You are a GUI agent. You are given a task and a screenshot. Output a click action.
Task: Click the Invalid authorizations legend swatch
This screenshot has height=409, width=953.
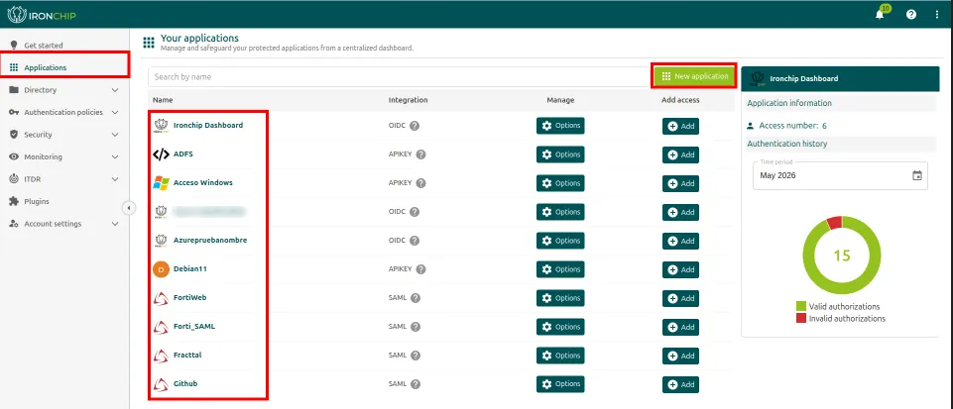point(801,319)
